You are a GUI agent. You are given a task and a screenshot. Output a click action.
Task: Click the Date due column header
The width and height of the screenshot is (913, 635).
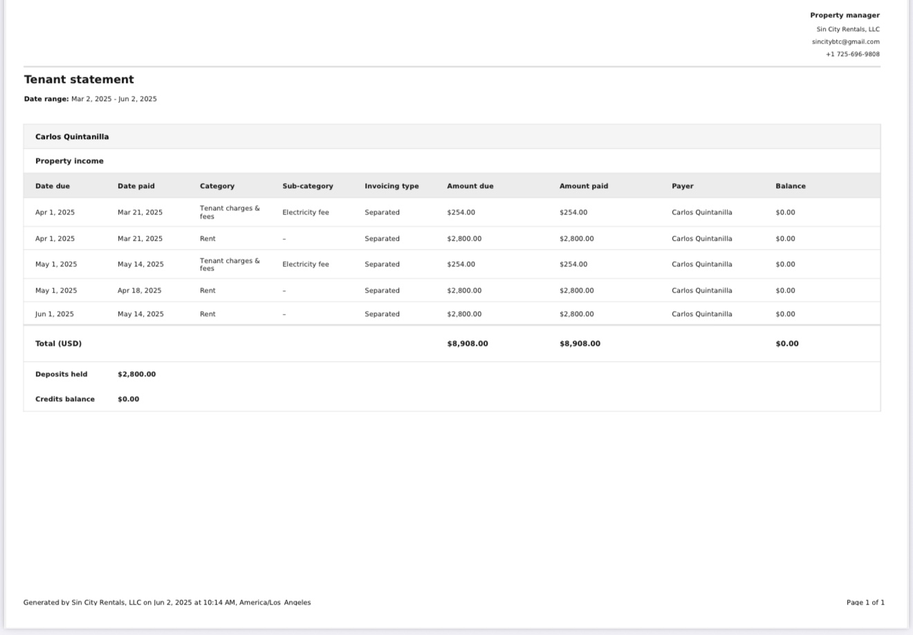53,186
